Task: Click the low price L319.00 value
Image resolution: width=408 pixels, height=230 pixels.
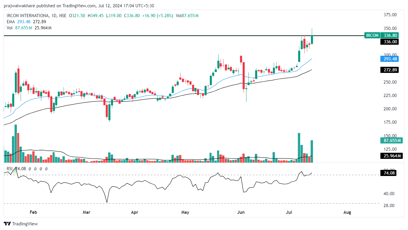Action: coord(114,16)
